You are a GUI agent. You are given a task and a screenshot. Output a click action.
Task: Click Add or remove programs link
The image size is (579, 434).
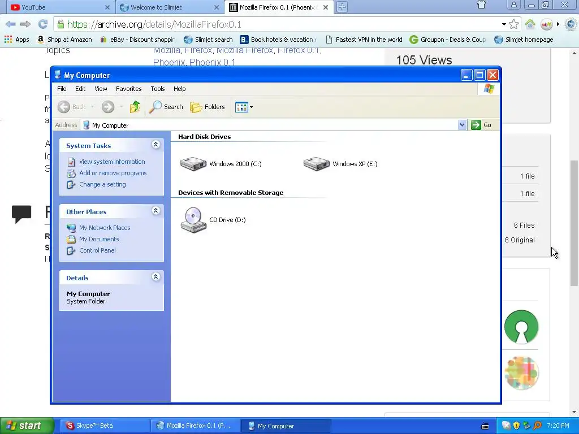[x=113, y=173]
